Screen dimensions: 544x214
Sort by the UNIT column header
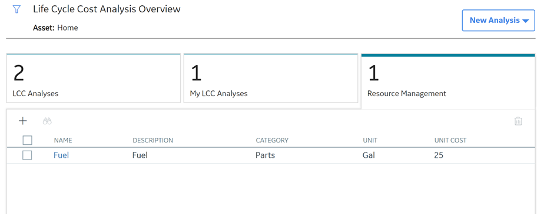[x=370, y=140]
